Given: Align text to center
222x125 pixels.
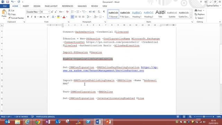Looking at the screenshot, I should click(76, 17).
